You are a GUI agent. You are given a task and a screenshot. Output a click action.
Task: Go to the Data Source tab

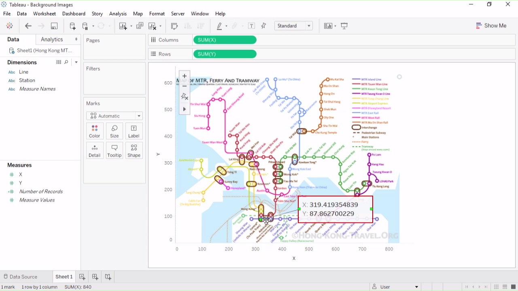pos(23,277)
